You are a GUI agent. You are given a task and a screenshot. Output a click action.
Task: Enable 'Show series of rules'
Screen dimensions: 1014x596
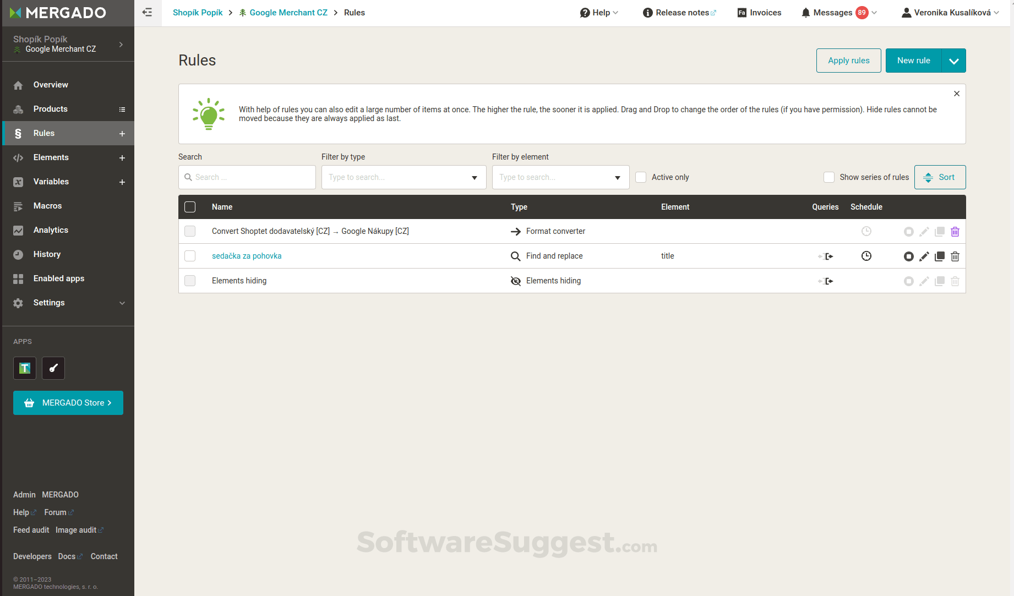point(829,177)
